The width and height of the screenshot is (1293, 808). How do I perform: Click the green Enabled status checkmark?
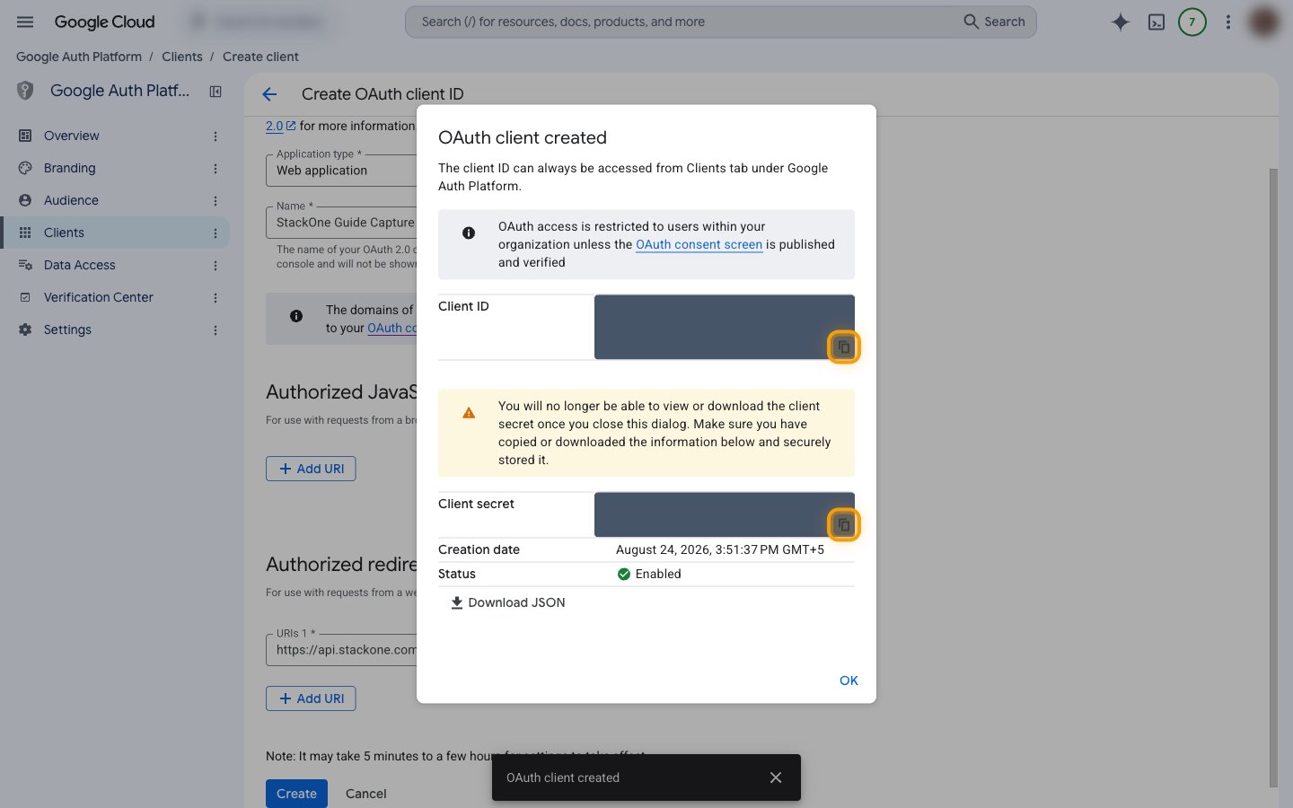[624, 574]
